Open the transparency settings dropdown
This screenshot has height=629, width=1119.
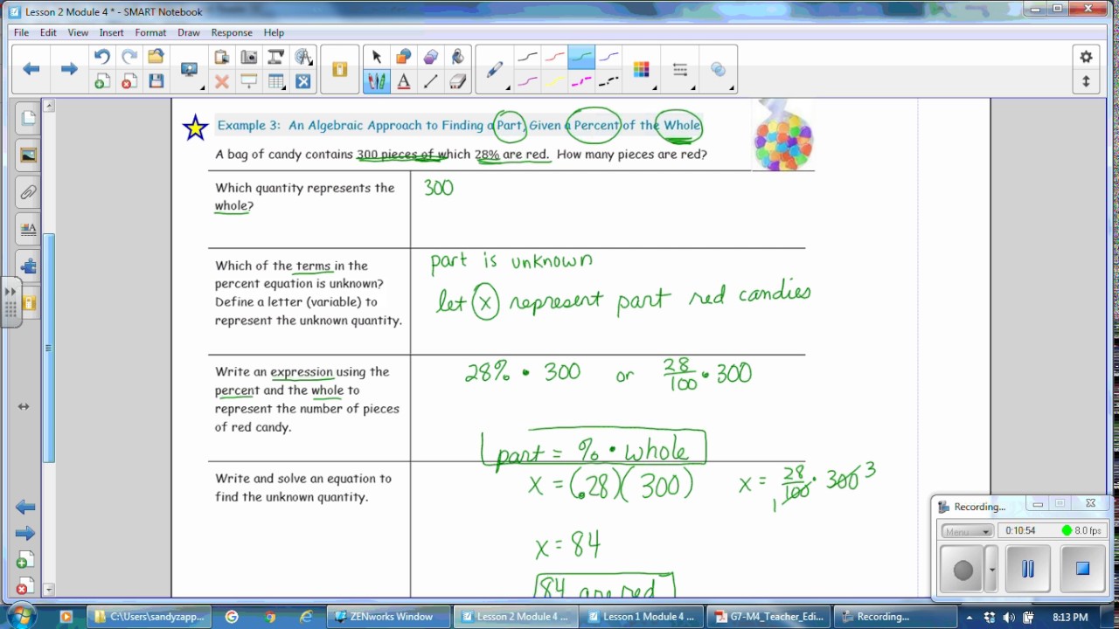point(719,71)
